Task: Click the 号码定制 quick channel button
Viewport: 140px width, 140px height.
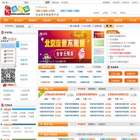Action: [x=131, y=80]
